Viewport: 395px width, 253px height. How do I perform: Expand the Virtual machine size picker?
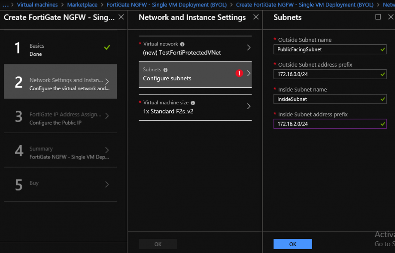195,106
